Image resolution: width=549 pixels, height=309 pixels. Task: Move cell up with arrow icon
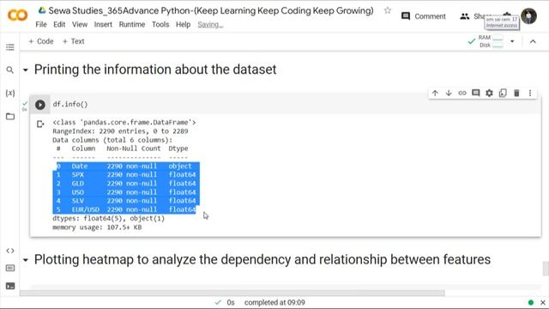pyautogui.click(x=435, y=93)
